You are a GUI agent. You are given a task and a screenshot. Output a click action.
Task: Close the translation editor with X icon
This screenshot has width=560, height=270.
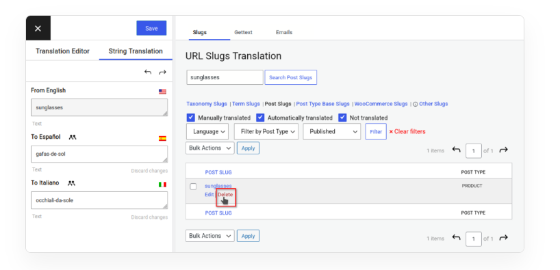38,29
